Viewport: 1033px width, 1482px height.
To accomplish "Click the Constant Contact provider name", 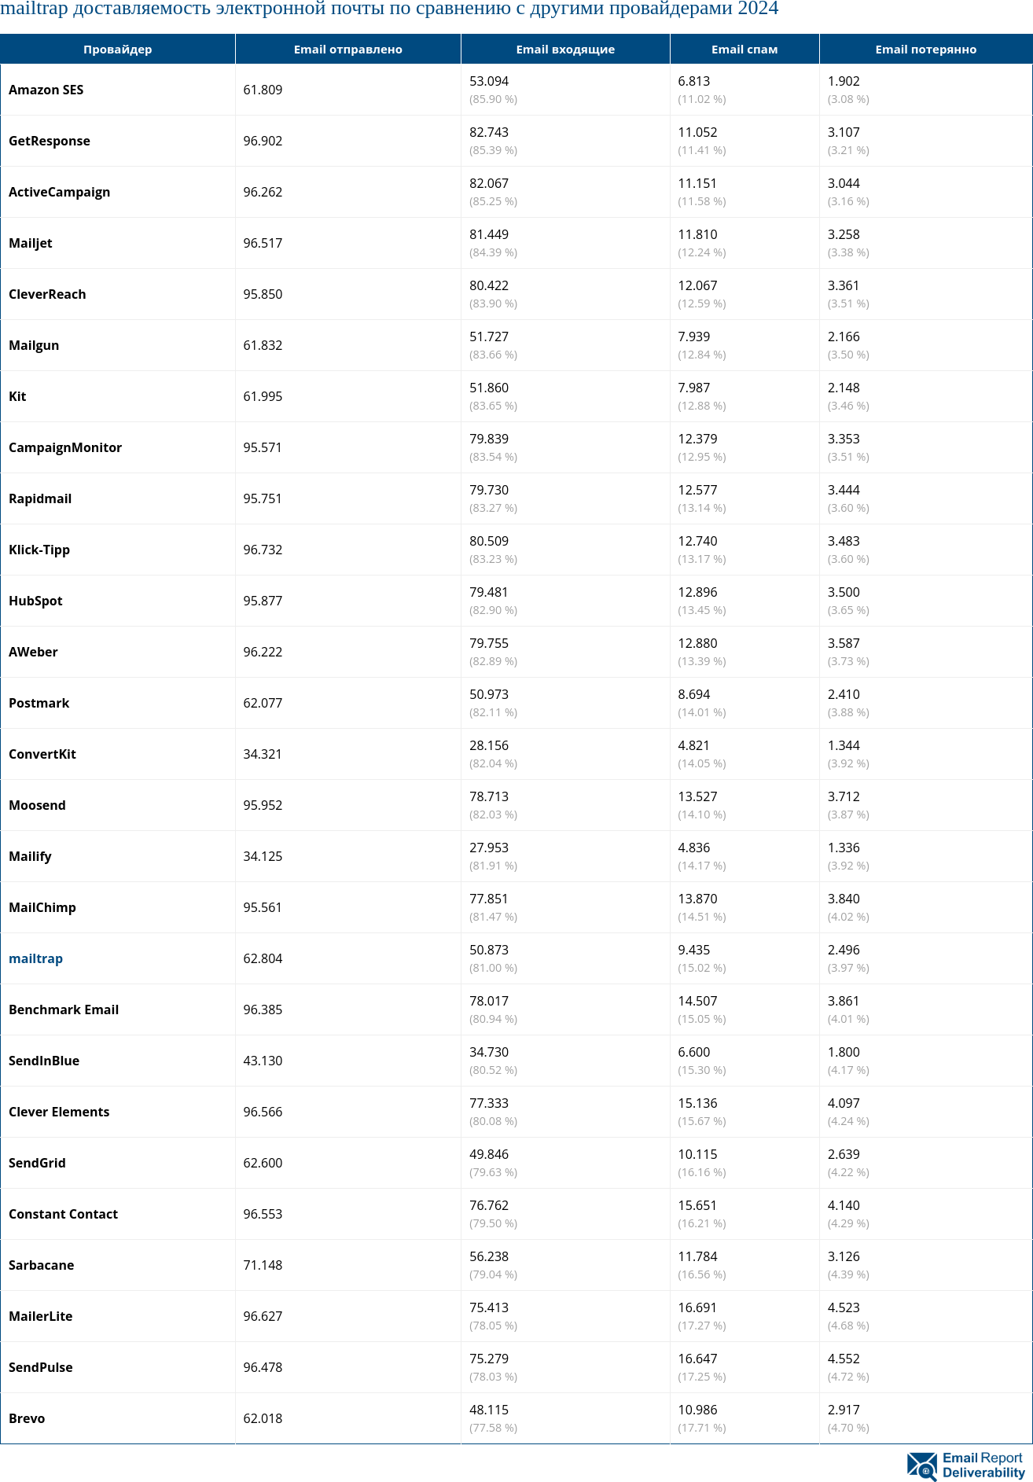I will (x=63, y=1214).
